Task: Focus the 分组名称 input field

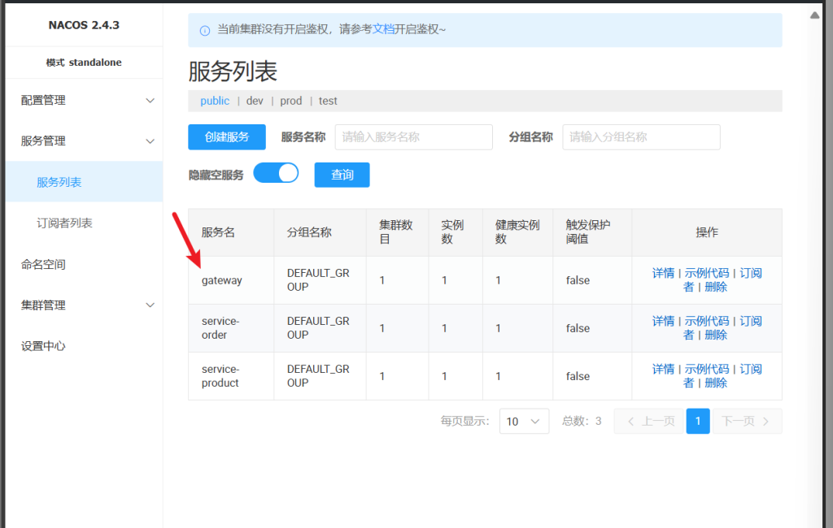Action: (641, 137)
